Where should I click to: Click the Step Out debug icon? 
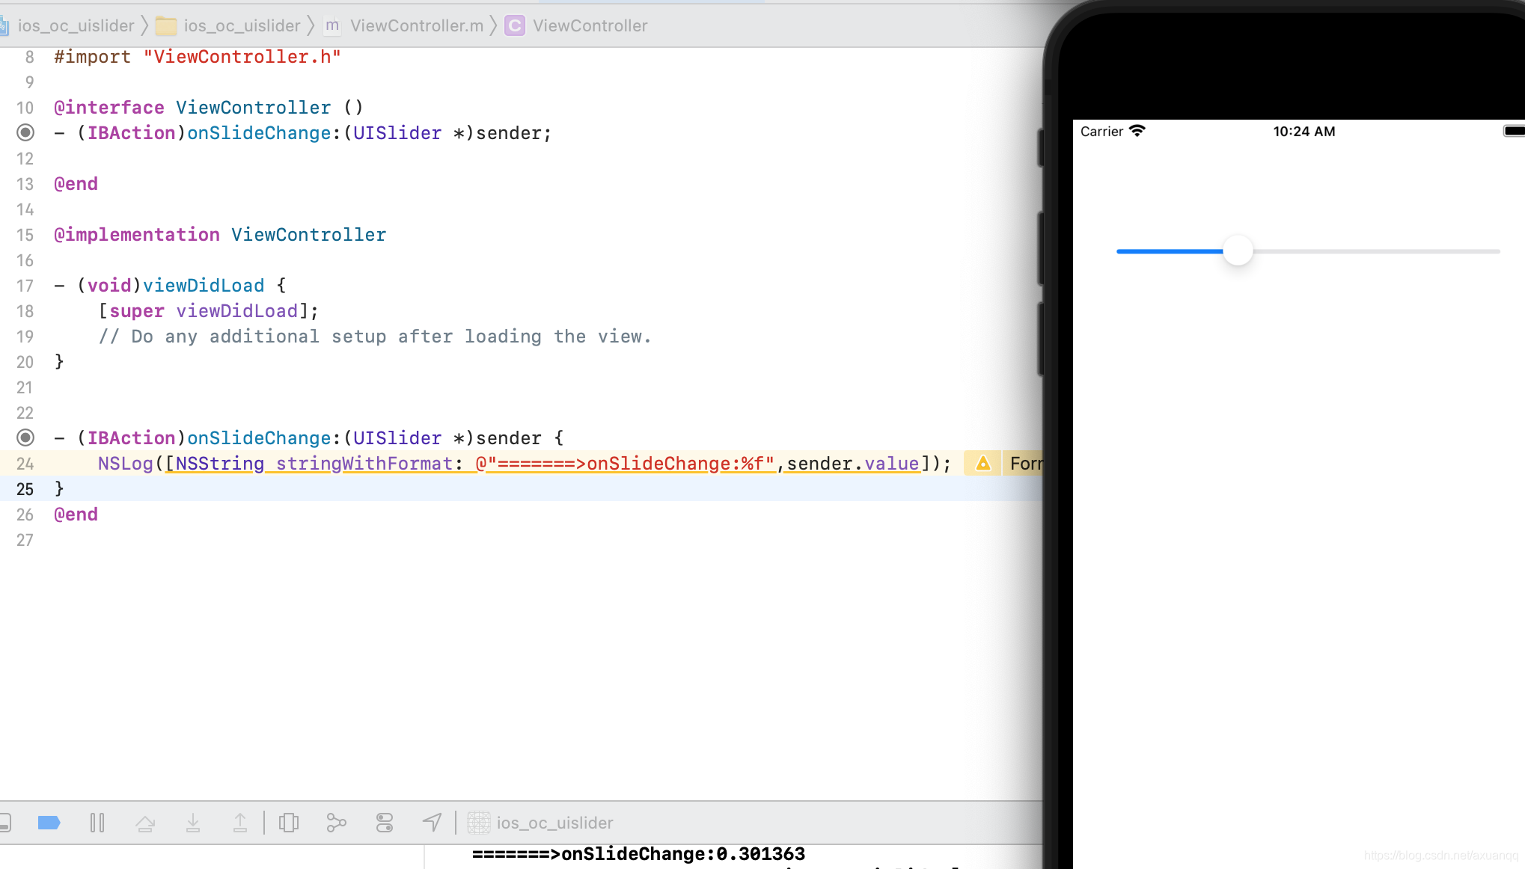[240, 823]
